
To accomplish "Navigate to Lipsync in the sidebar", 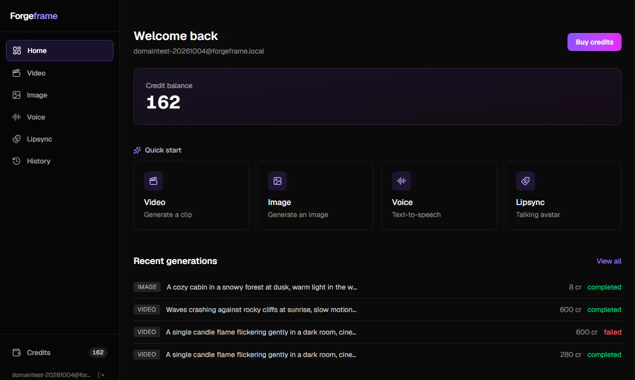I will pos(60,139).
